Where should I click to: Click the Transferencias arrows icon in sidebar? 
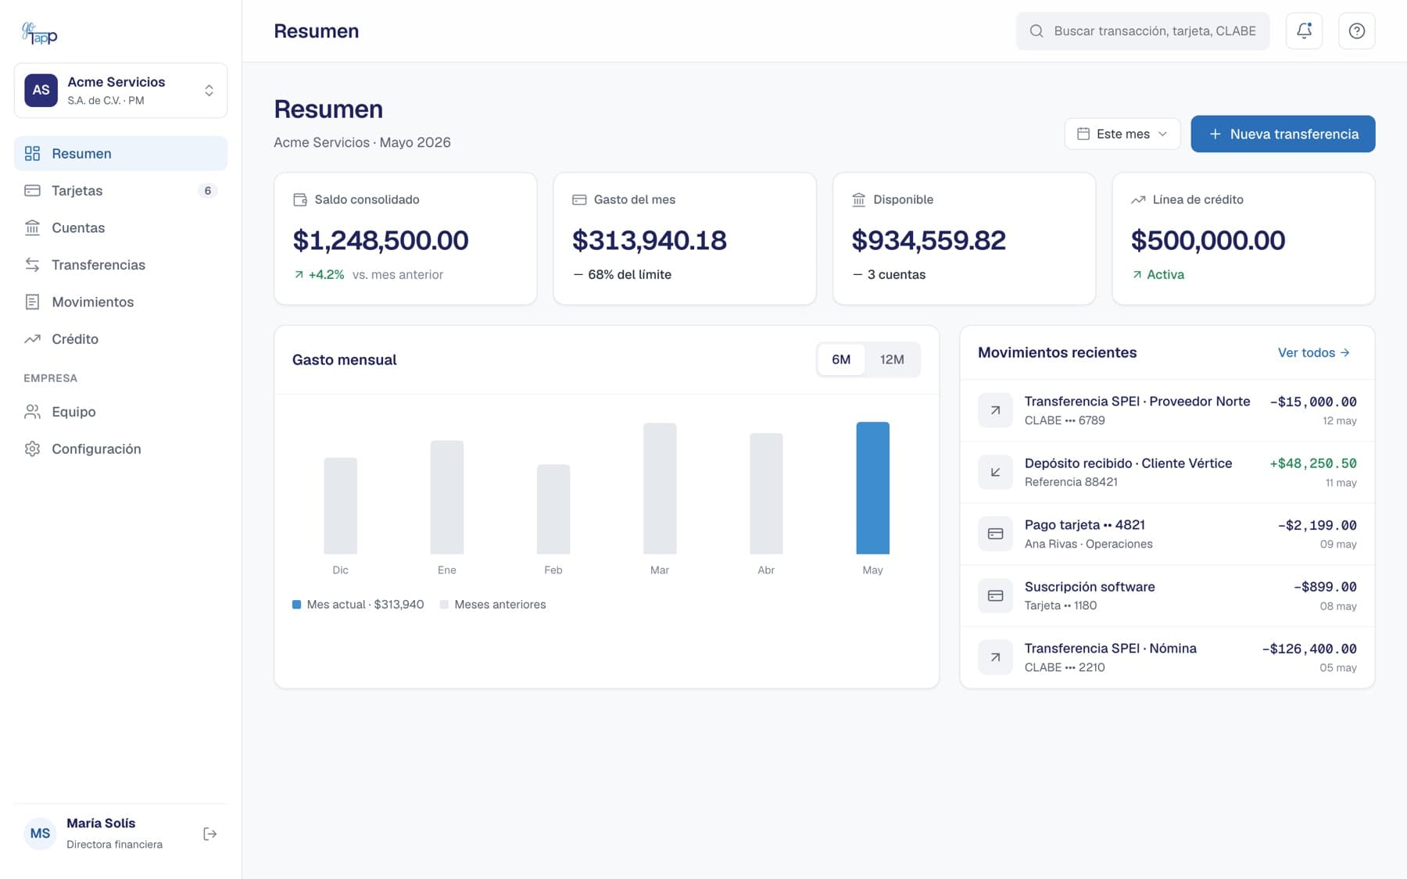tap(32, 265)
